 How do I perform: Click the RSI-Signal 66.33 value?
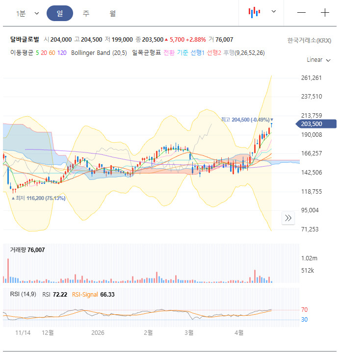93,295
